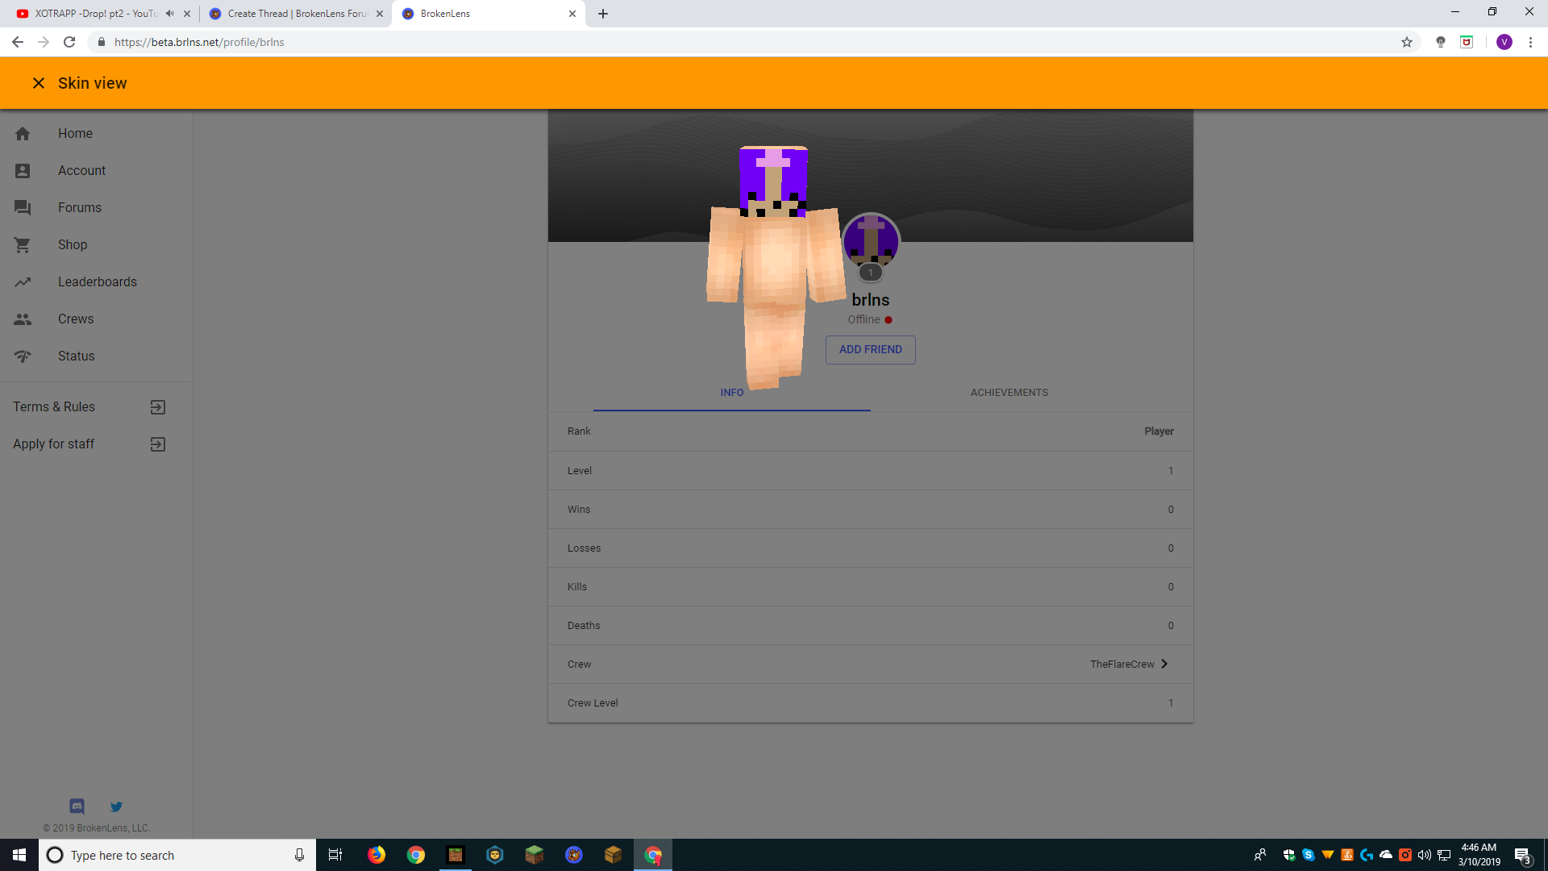Click the Shop cart icon
This screenshot has width=1548, height=871.
pos(23,245)
